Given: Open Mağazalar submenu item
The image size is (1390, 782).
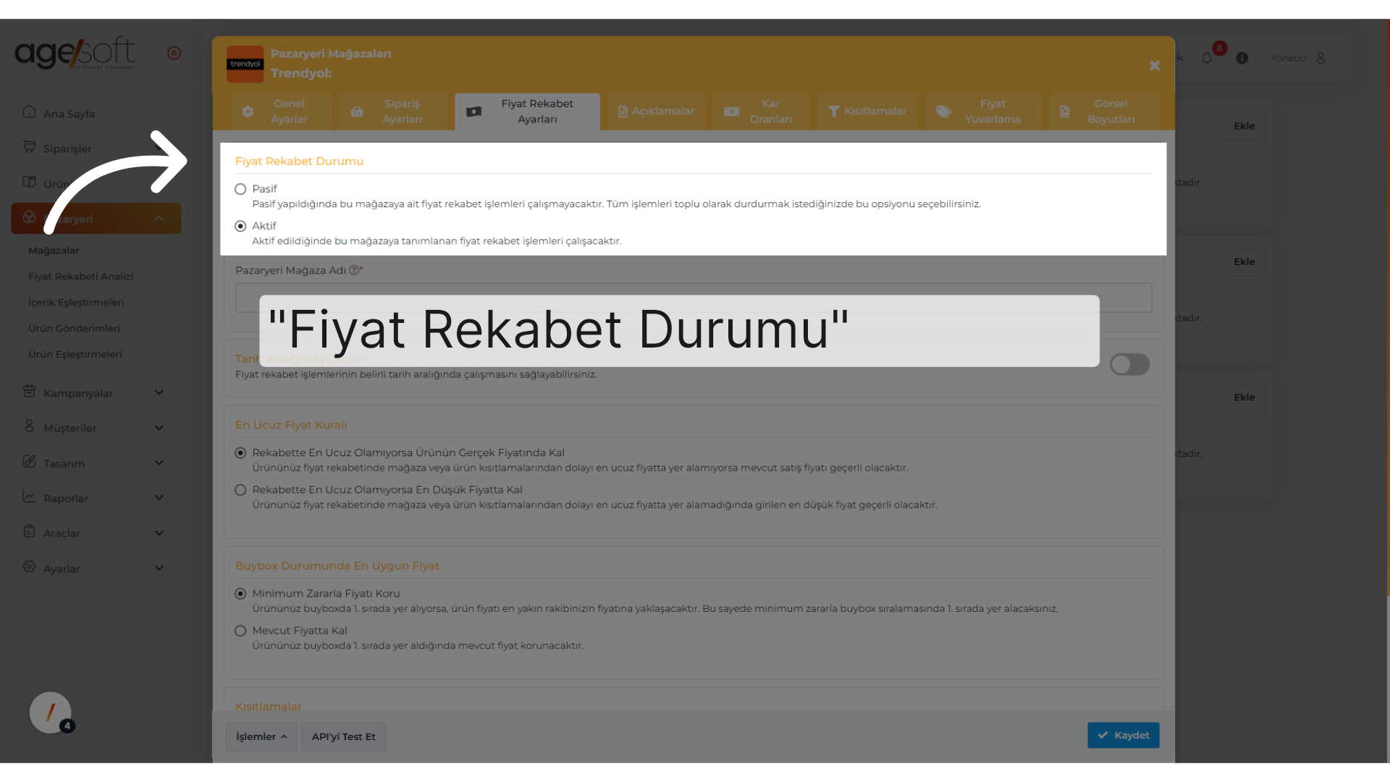Looking at the screenshot, I should pos(54,251).
